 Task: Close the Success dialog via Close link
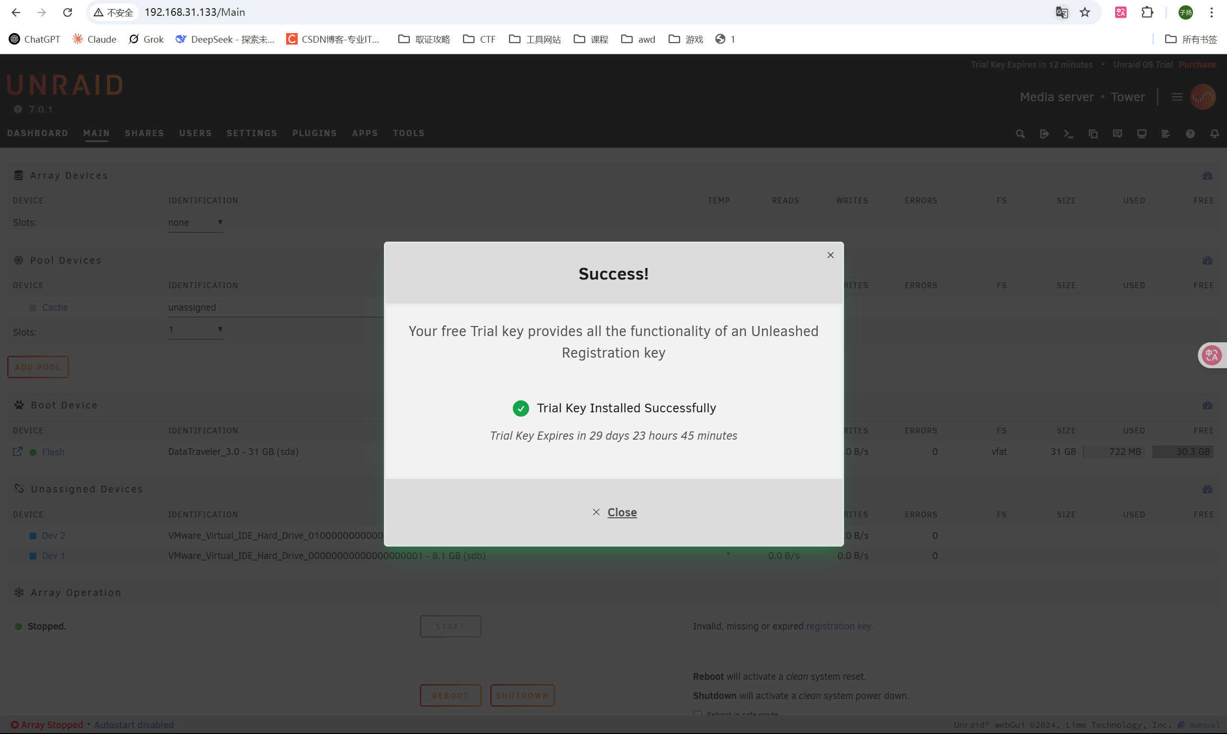tap(614, 513)
